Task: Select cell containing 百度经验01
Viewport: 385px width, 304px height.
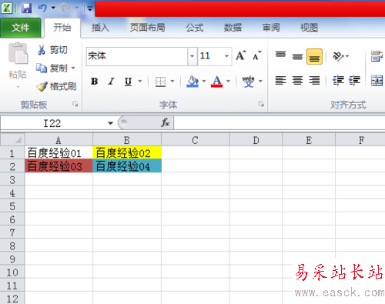Action: coord(59,153)
